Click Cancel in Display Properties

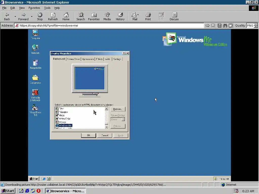click(105, 135)
